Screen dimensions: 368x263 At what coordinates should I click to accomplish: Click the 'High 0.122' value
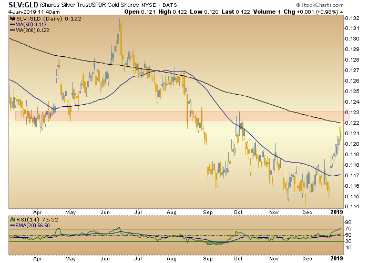[x=172, y=12]
